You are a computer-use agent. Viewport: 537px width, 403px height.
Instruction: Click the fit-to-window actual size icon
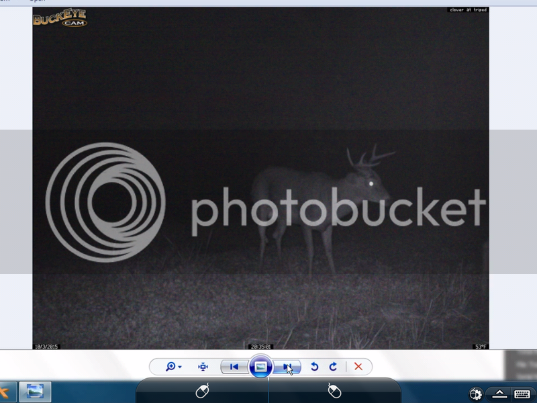coord(203,367)
